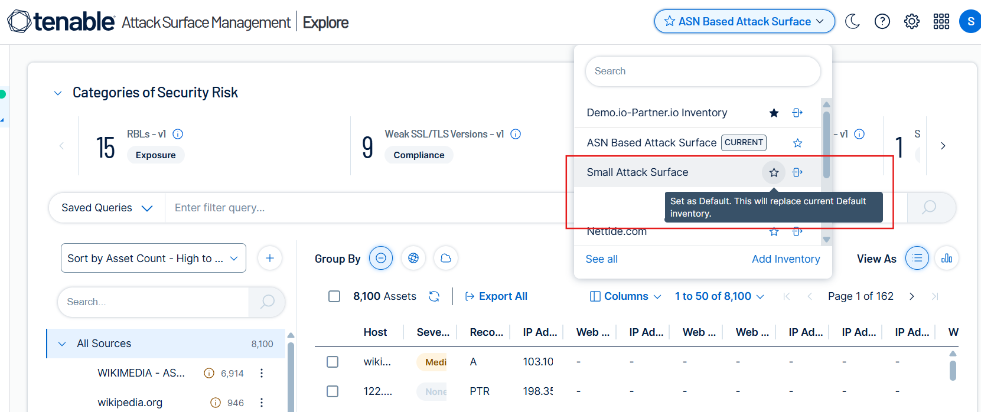Click the See all link
Screen dimensions: 981x412
(x=601, y=259)
